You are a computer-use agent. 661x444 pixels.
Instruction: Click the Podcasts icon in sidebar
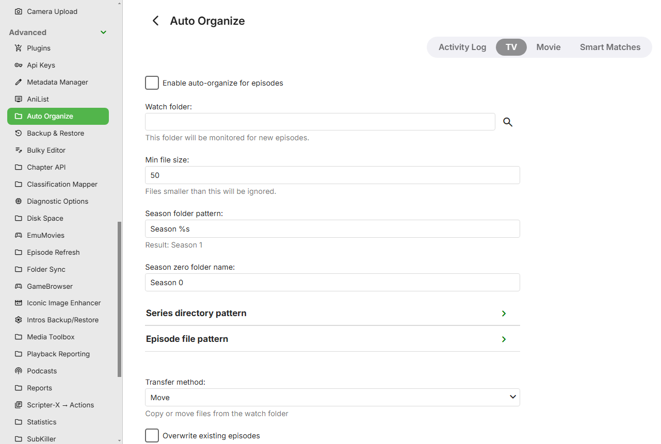pyautogui.click(x=19, y=371)
